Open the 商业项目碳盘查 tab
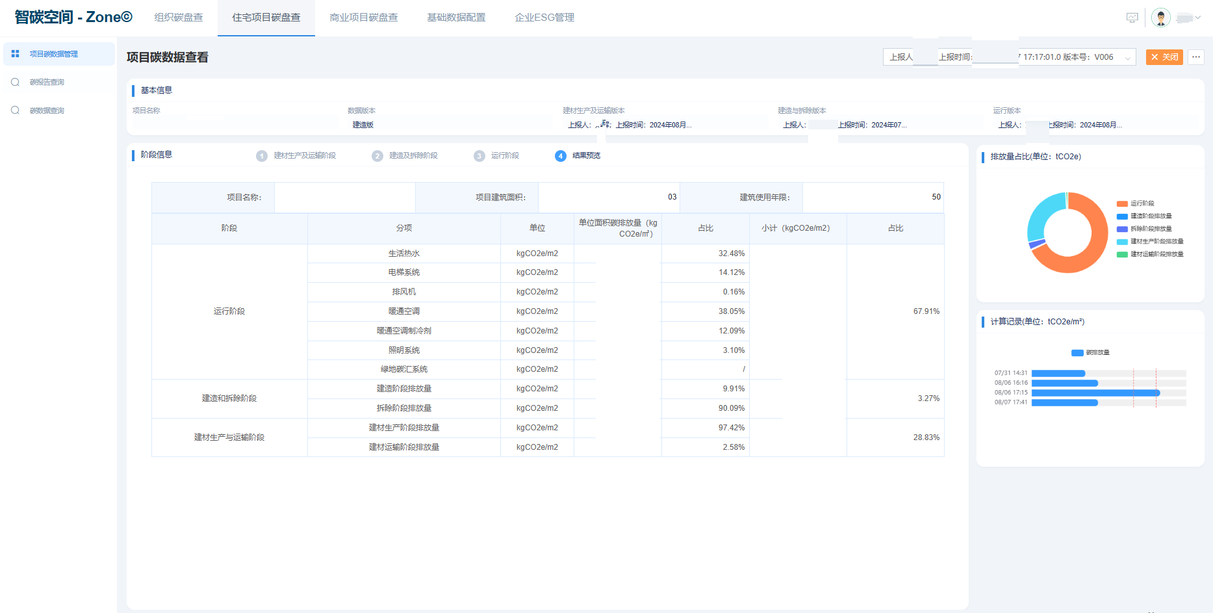Screen dimensions: 1213x613 click(364, 18)
